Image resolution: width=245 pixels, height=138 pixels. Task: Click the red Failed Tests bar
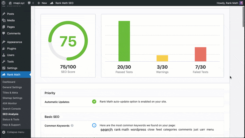[201, 54]
